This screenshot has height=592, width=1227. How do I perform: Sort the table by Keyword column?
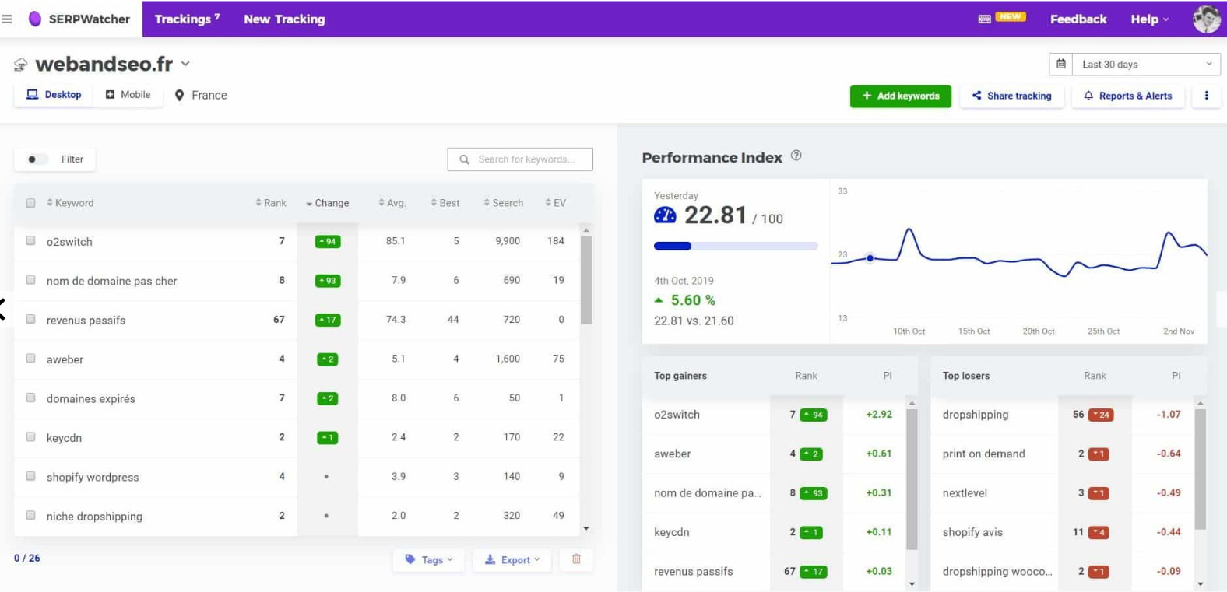coord(70,203)
